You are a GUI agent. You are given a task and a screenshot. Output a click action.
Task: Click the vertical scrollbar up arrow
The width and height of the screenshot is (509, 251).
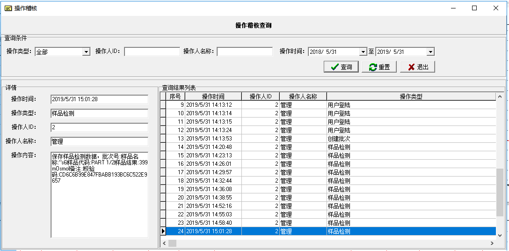click(500, 96)
